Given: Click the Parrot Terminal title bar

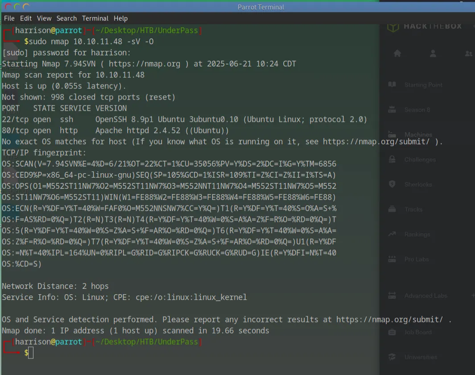Looking at the screenshot, I should click(261, 7).
